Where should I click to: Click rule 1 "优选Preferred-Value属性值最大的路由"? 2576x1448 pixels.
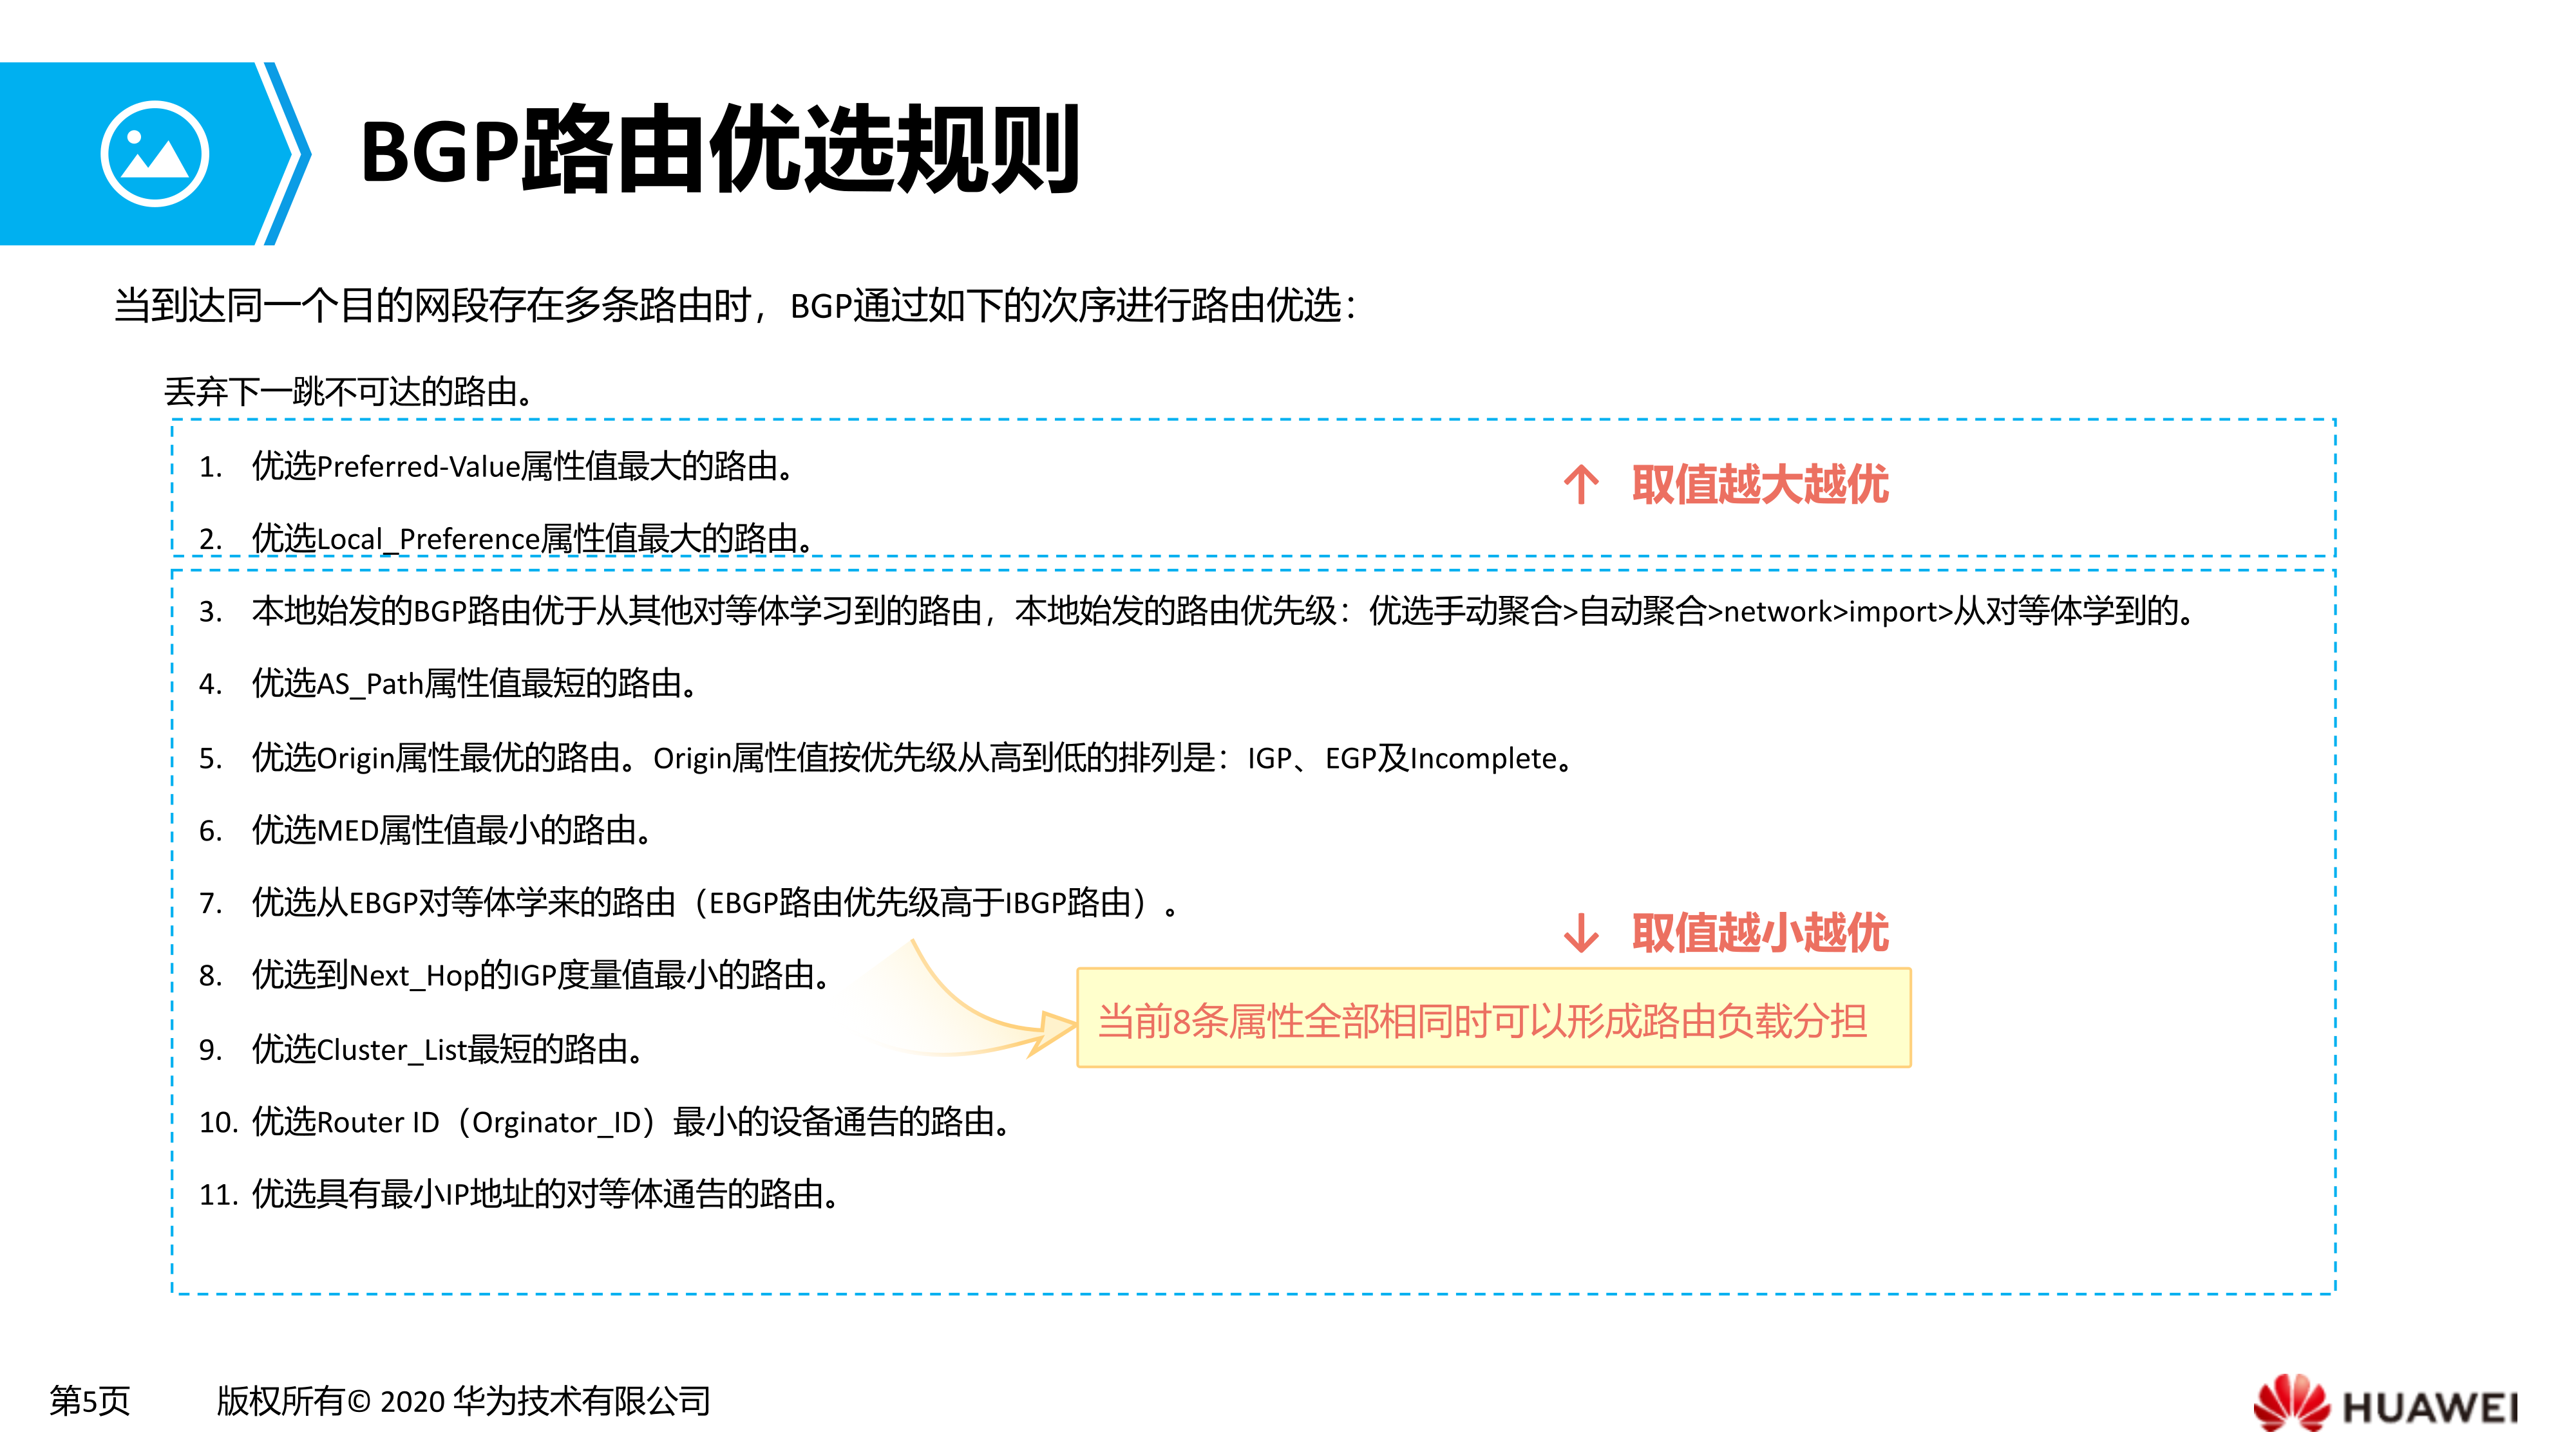(x=515, y=466)
